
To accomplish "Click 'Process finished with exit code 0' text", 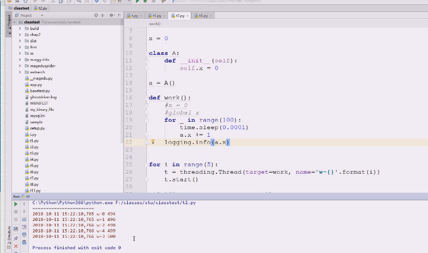I will [x=77, y=248].
